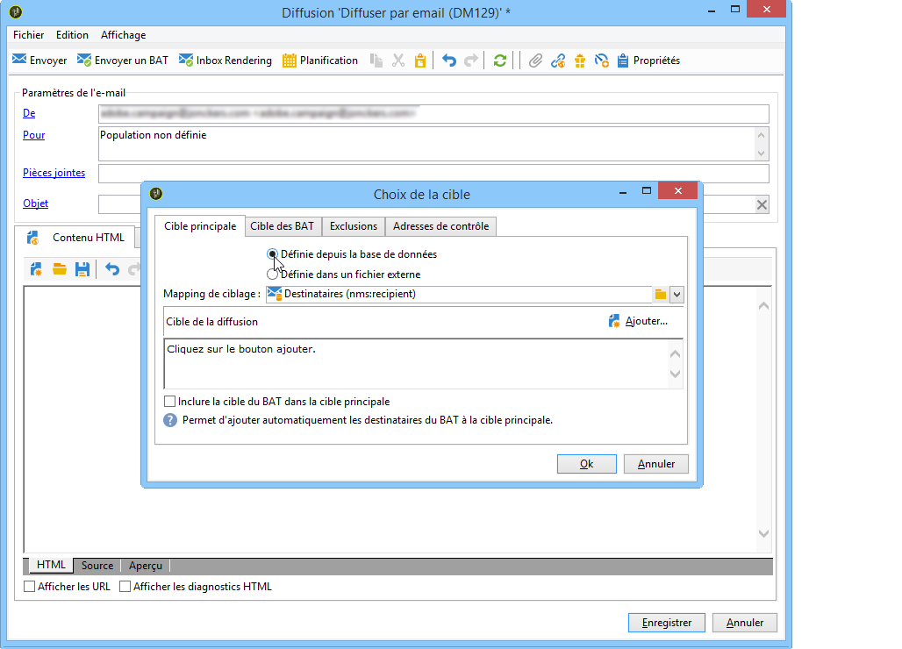Click the Pièces jointes link

click(54, 173)
